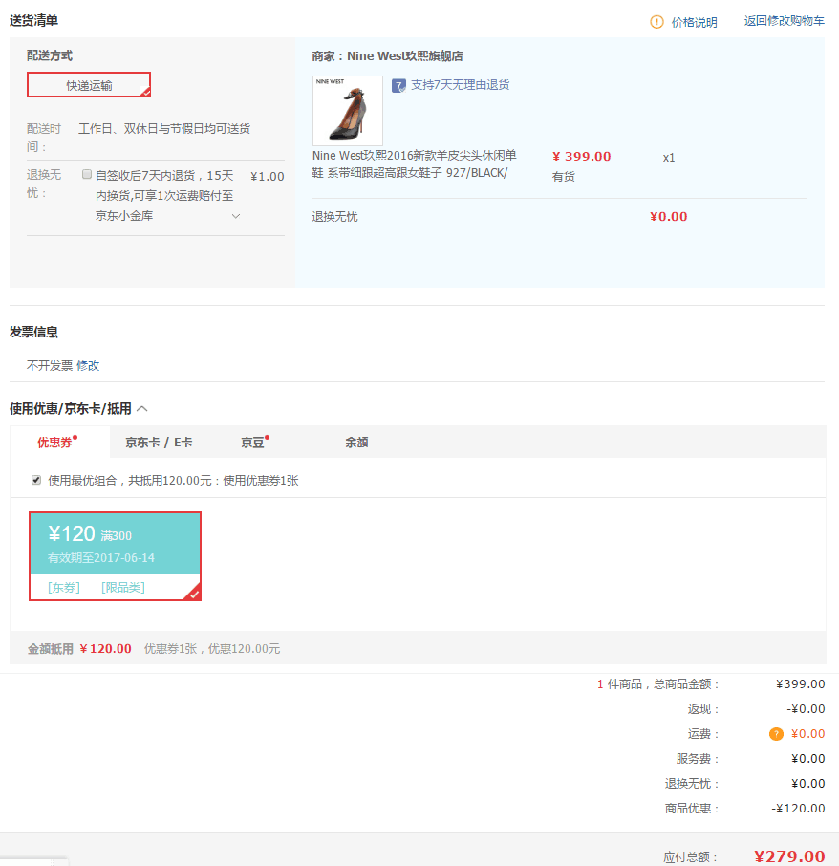Switch to the 京东卡 / E卡 tab

tap(159, 443)
